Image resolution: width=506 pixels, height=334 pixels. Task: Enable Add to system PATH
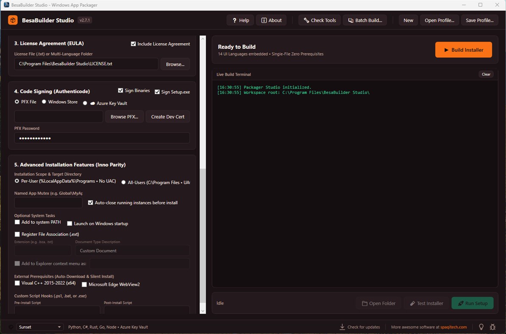[x=17, y=222]
